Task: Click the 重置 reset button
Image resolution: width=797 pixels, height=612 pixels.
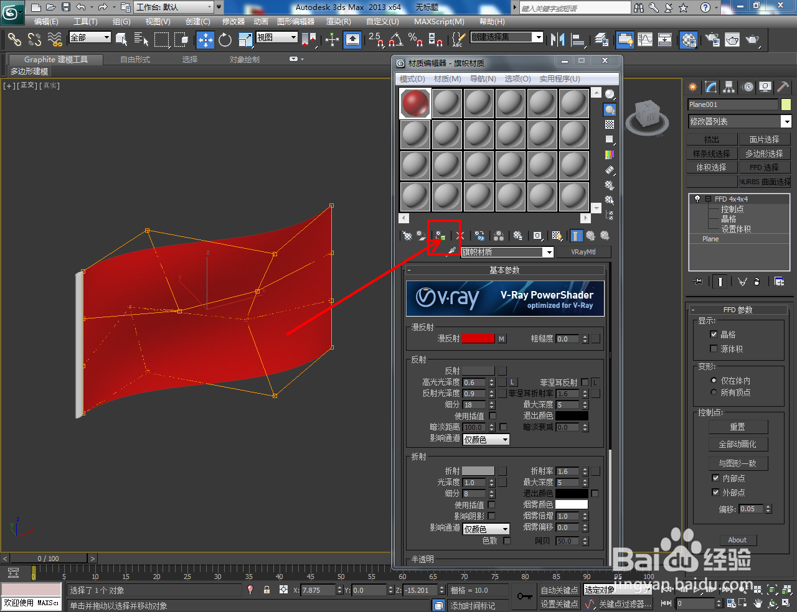Action: tap(738, 427)
